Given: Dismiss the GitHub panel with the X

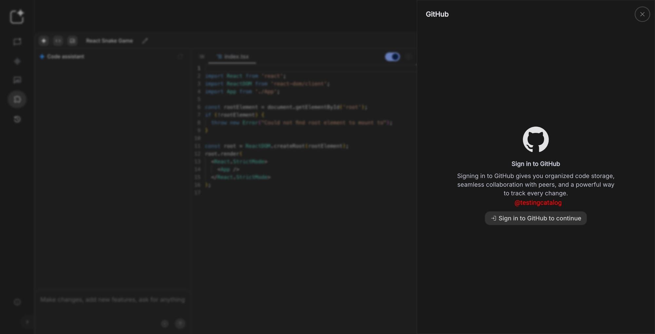Looking at the screenshot, I should pyautogui.click(x=642, y=14).
